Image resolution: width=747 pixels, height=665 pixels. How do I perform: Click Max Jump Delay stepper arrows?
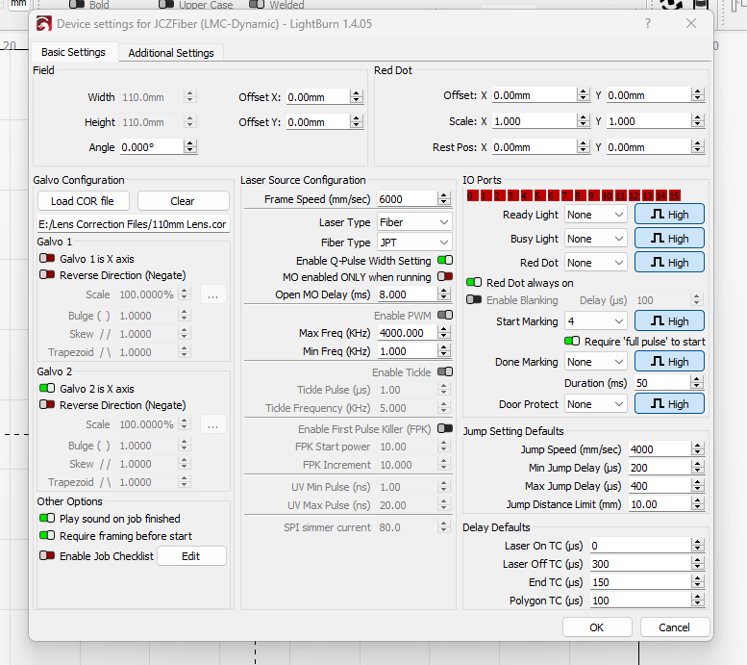coord(697,486)
